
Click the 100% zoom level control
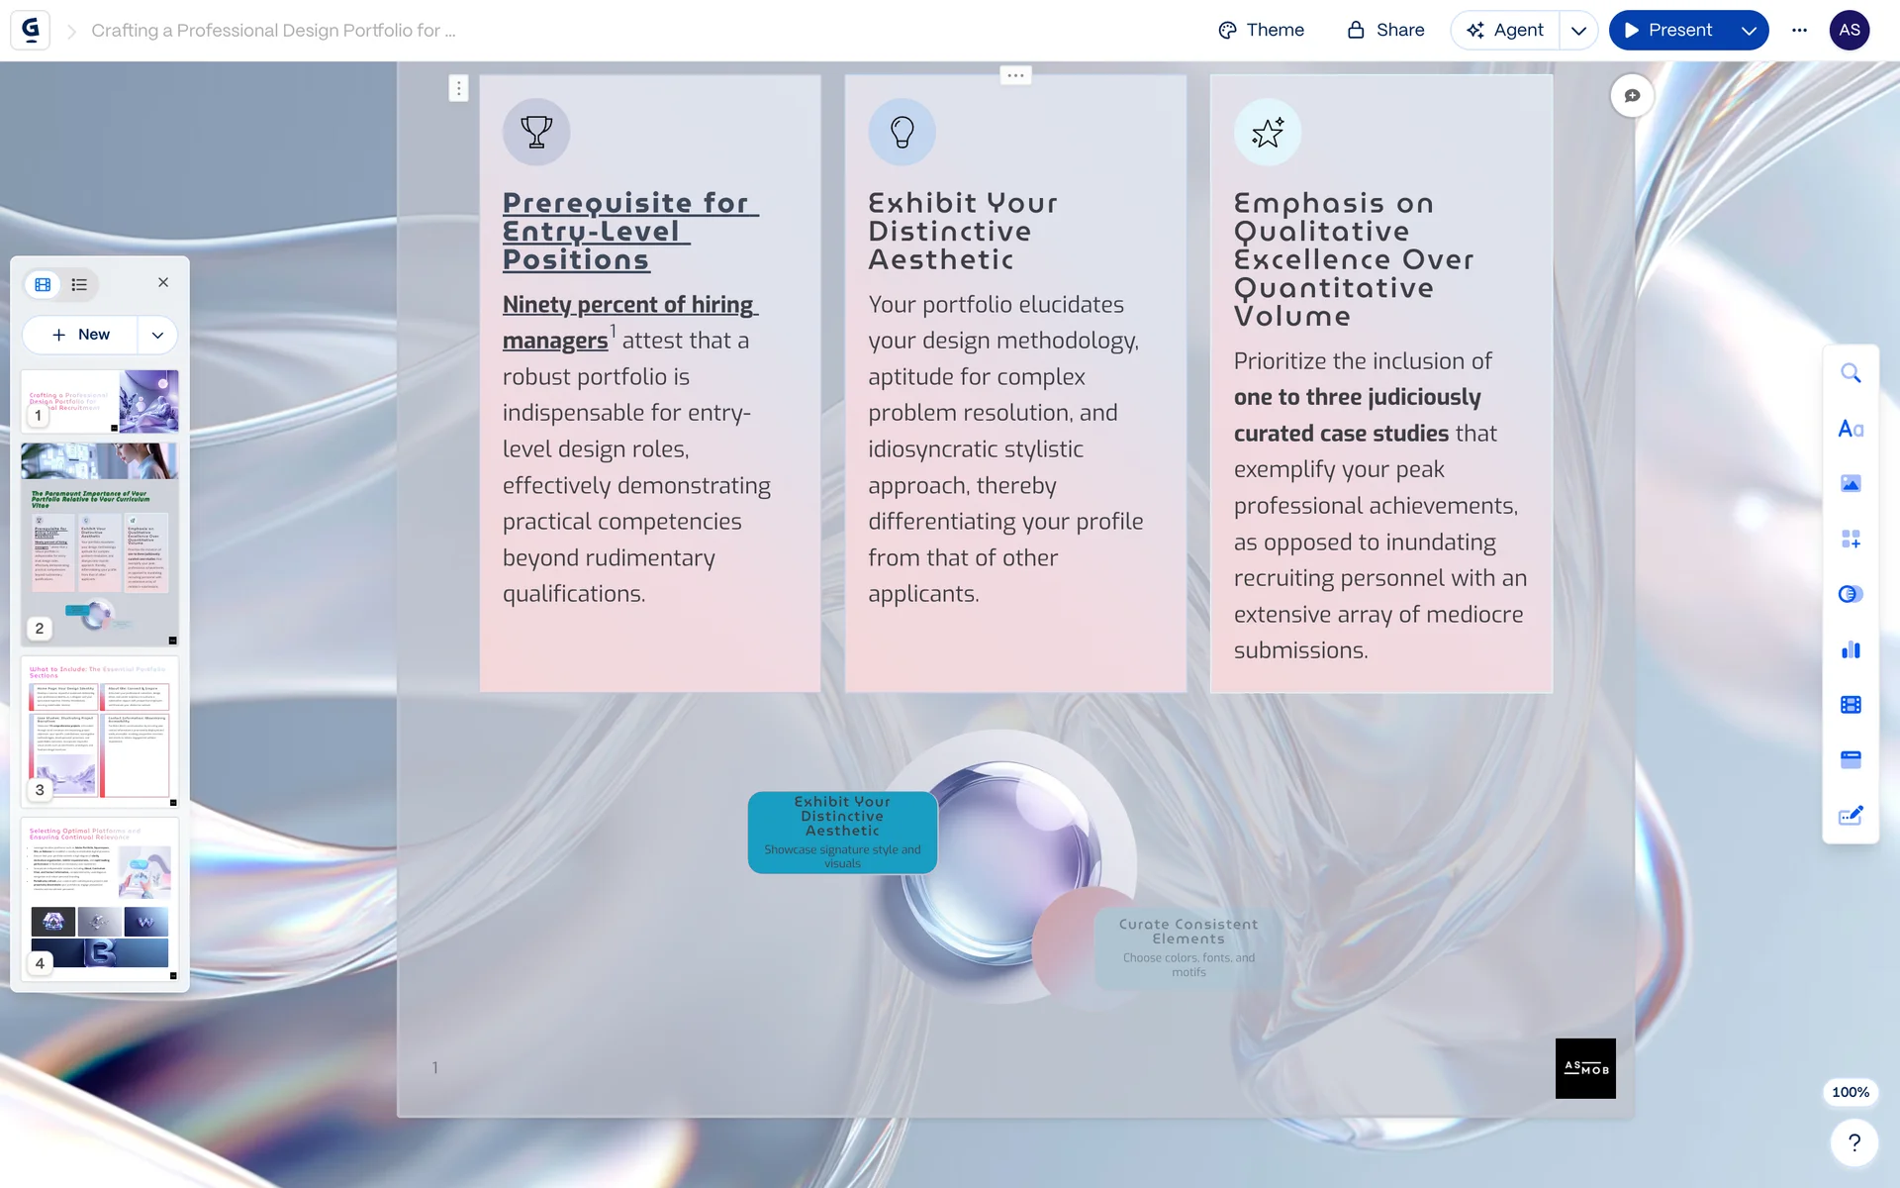point(1850,1092)
